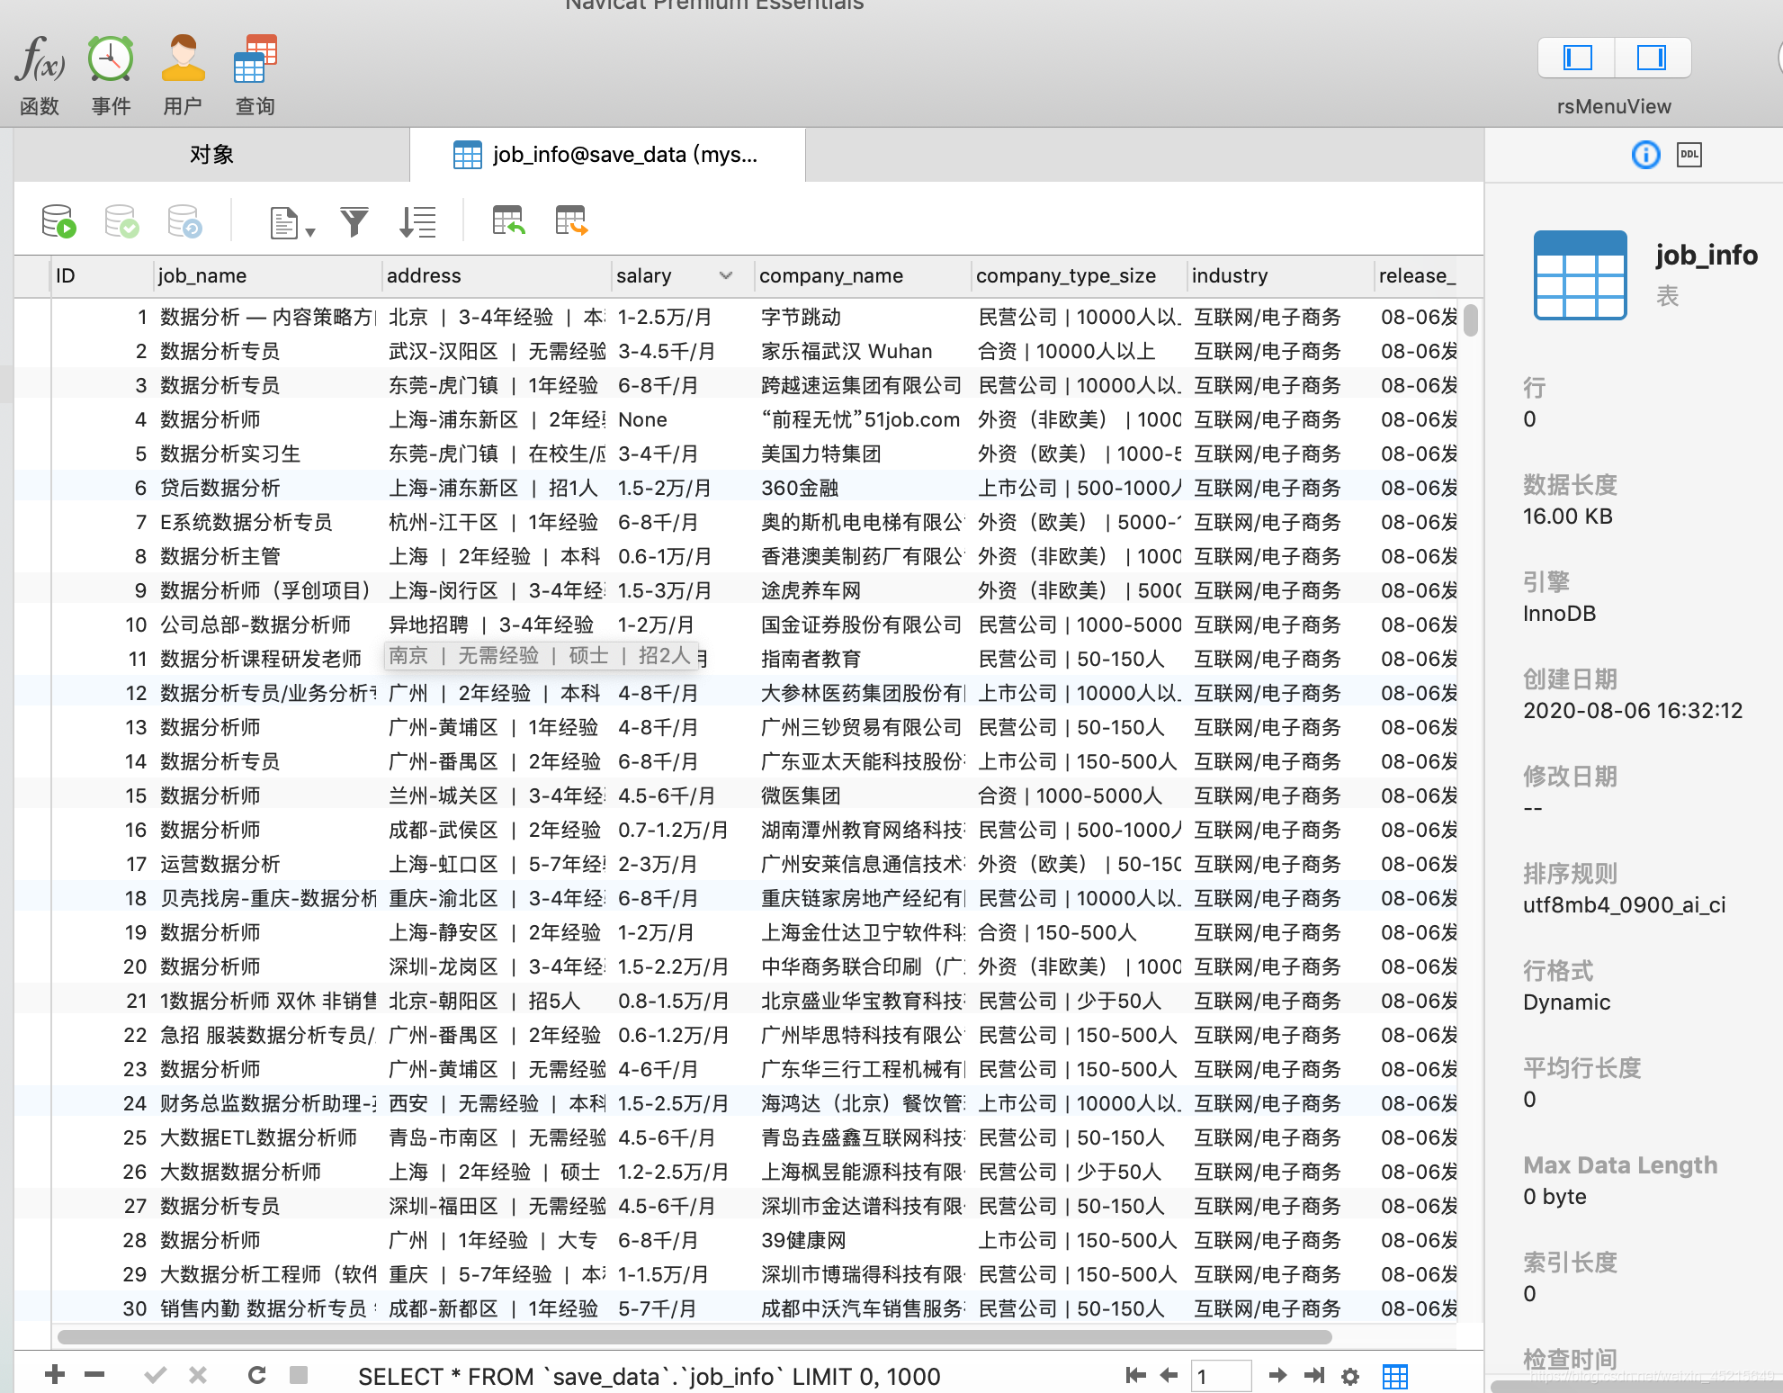Toggle the right sidebar pane
1783x1393 pixels.
coord(1653,58)
